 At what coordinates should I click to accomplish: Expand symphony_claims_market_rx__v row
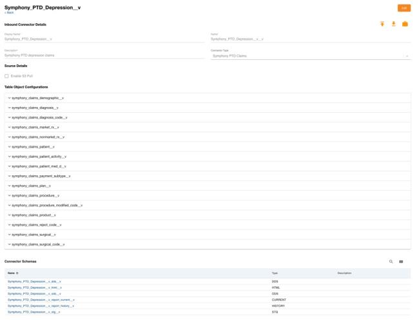[10, 127]
